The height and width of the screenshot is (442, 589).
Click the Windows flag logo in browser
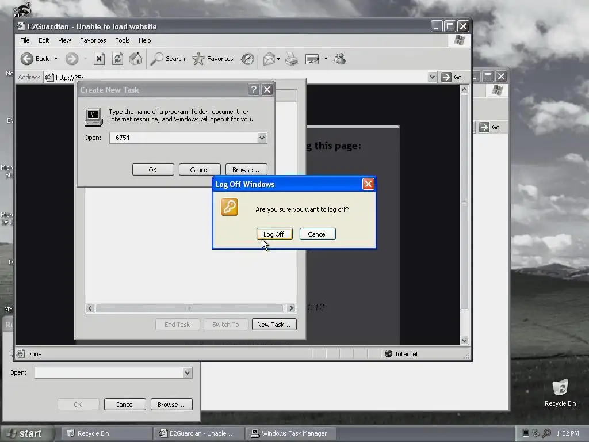pos(460,40)
